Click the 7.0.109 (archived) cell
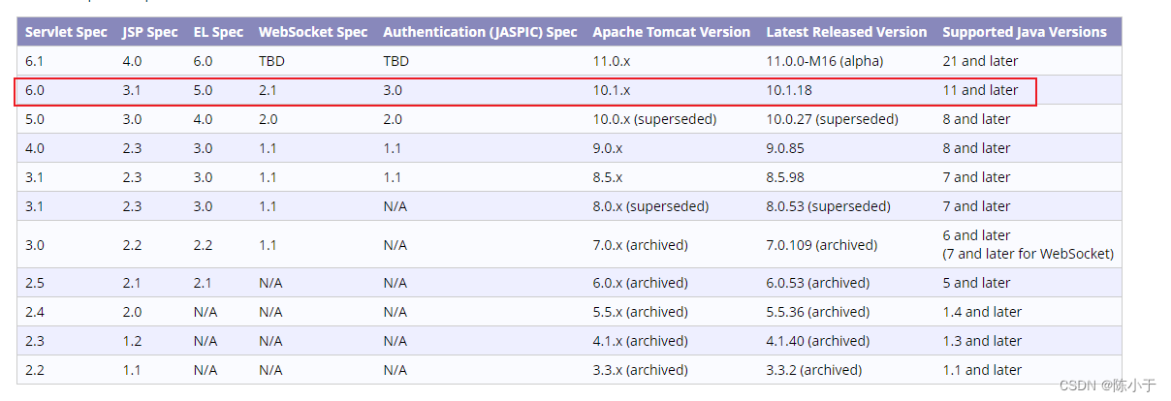 pyautogui.click(x=821, y=245)
